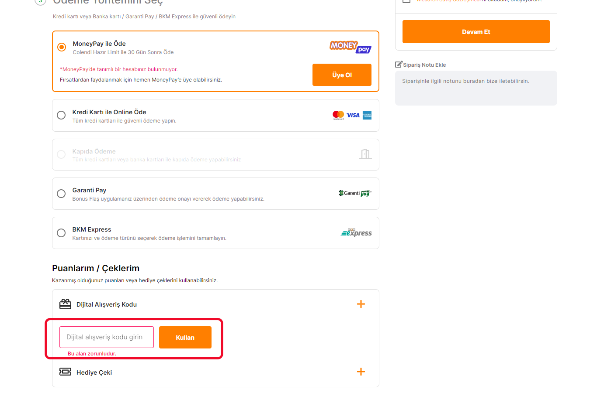Click the 'Fırsatlardan faydalanmak için' MoneyPay text
Viewport: 597px width, 403px height.
[x=141, y=80]
